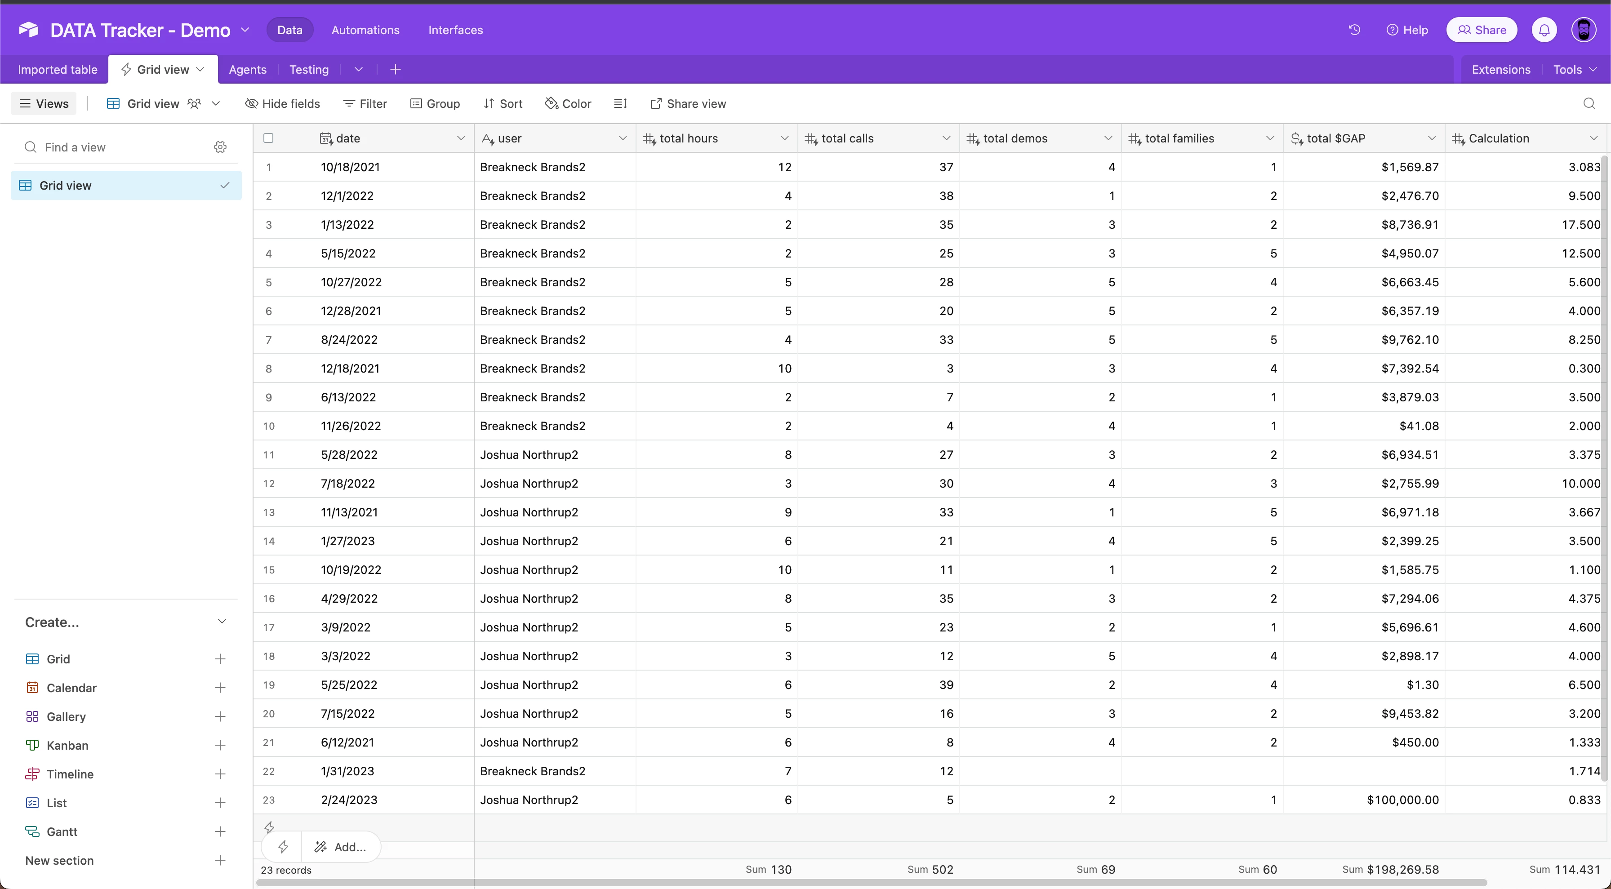Add a Gallery view with its plus icon
Image resolution: width=1611 pixels, height=889 pixels.
220,716
